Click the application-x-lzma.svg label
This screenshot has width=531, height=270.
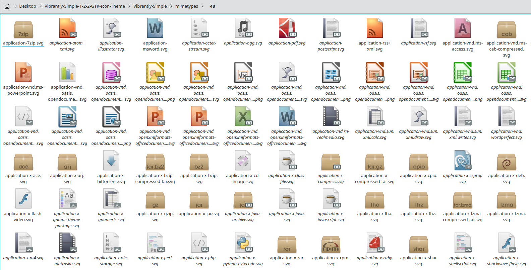coord(507,217)
